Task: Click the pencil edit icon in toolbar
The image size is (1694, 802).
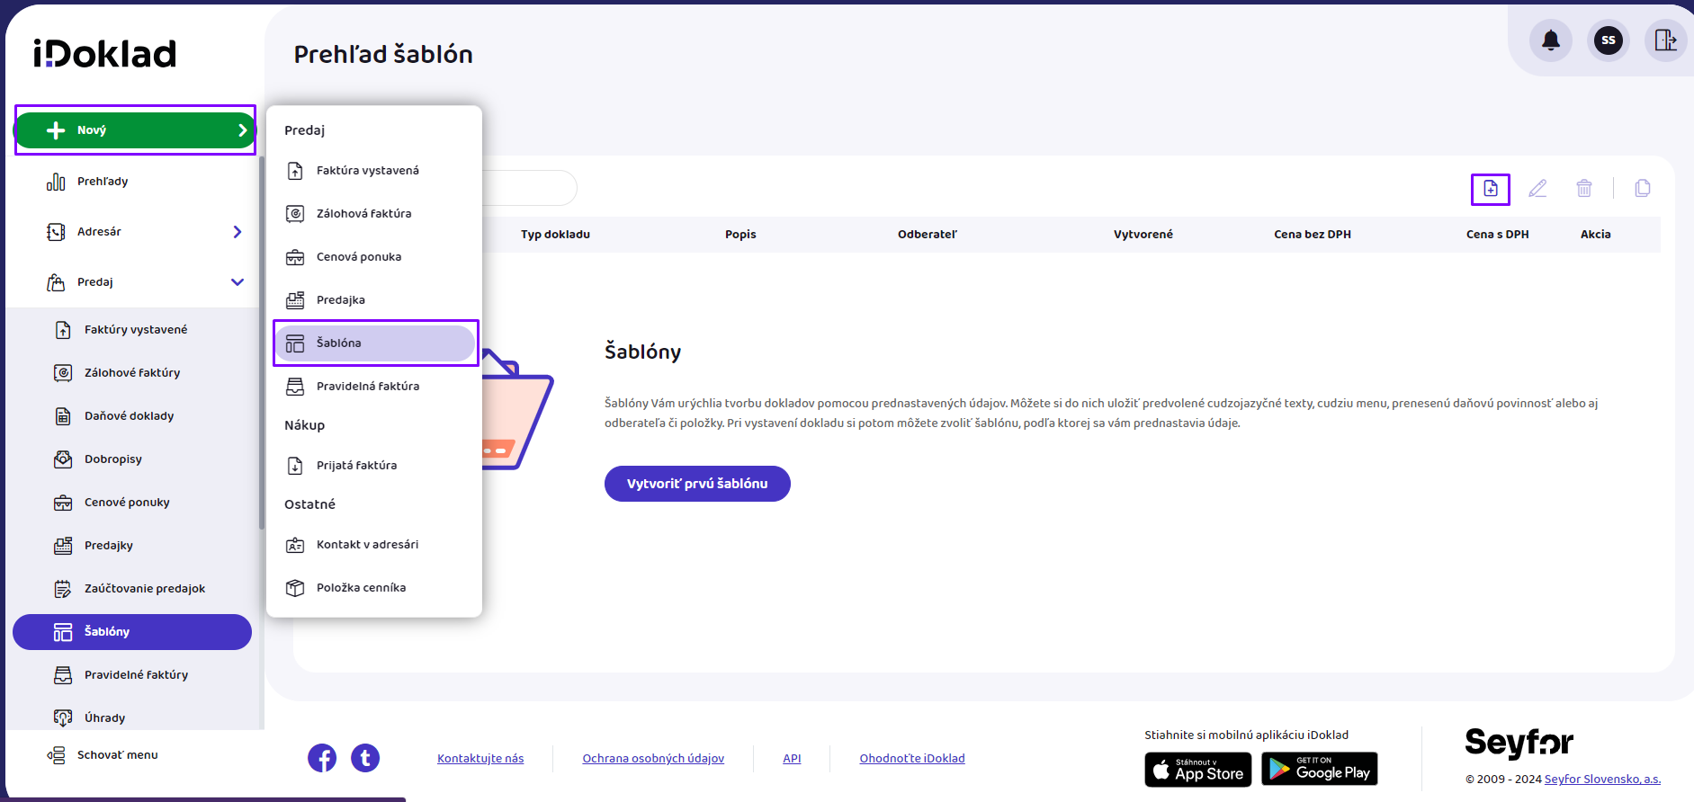Action: click(x=1537, y=189)
